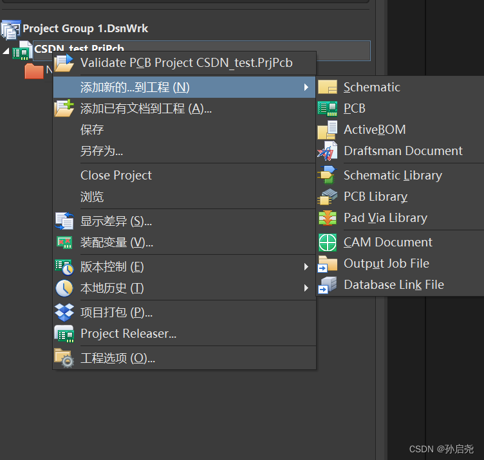This screenshot has width=484, height=460.
Task: Open Project Releaser...
Action: click(x=185, y=334)
